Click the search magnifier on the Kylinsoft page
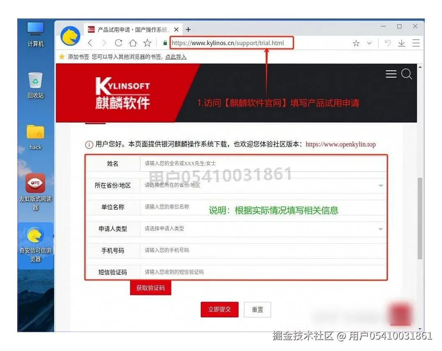Screen dimensions: 442x351 (407, 74)
